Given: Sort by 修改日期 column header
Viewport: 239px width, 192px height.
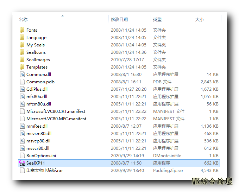Looking at the screenshot, I should tap(119, 20).
